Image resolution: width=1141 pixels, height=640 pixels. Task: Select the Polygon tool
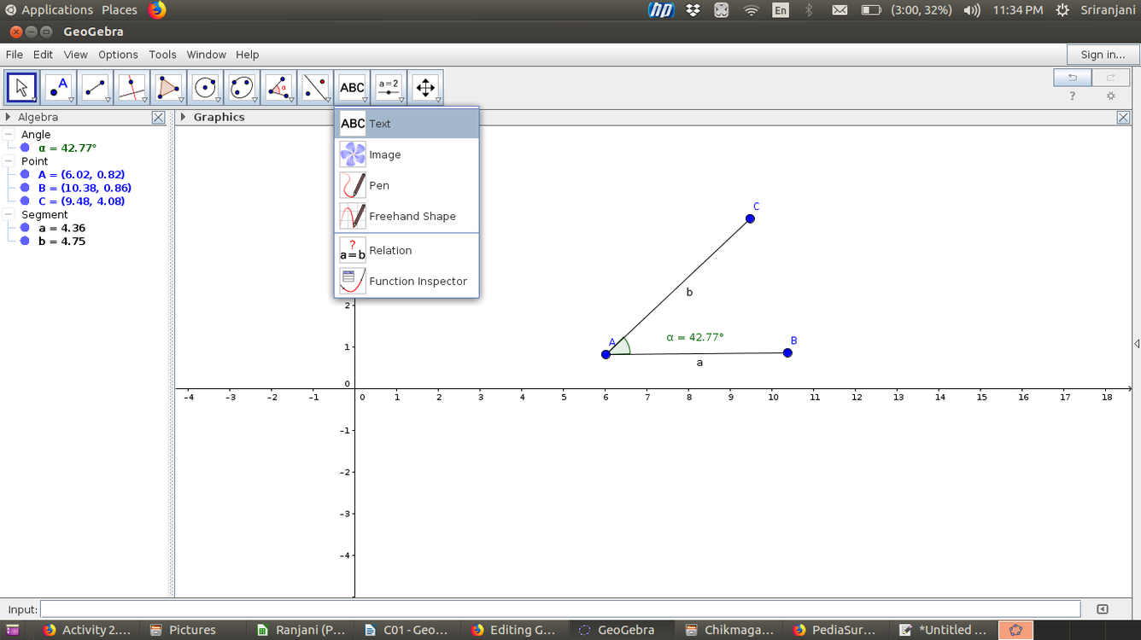(167, 86)
